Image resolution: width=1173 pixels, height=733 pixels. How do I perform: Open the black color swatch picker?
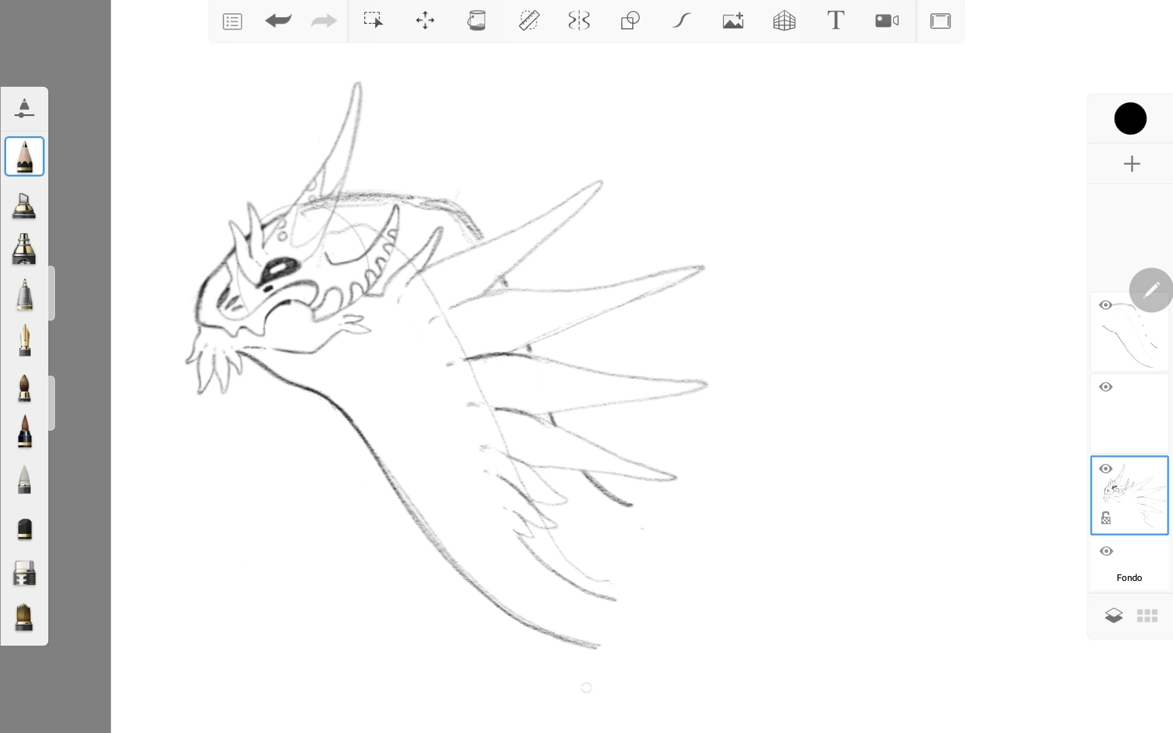point(1130,119)
